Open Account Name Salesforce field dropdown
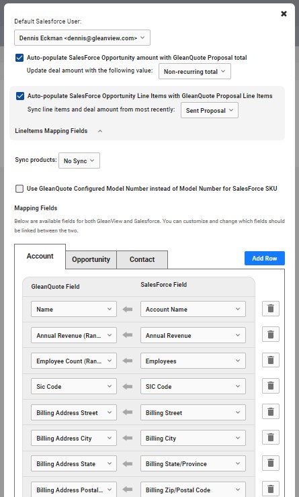 [x=193, y=309]
